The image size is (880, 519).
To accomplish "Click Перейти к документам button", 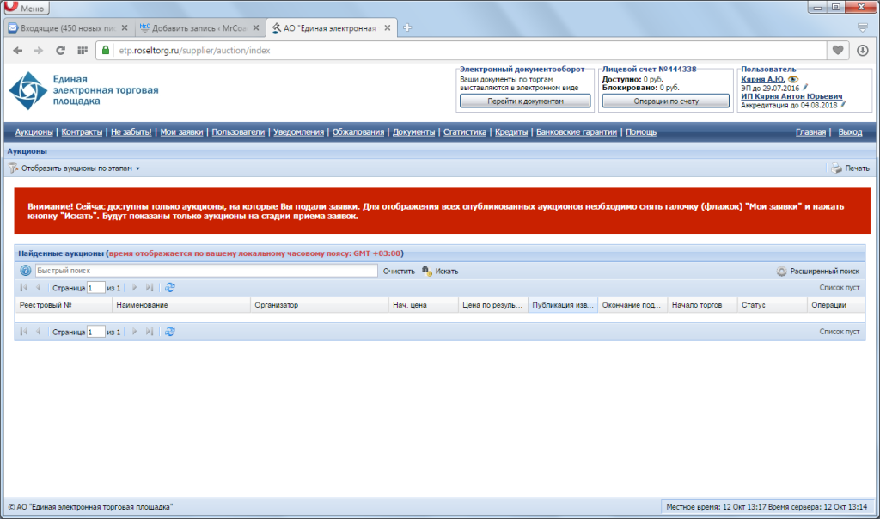I will (x=525, y=101).
